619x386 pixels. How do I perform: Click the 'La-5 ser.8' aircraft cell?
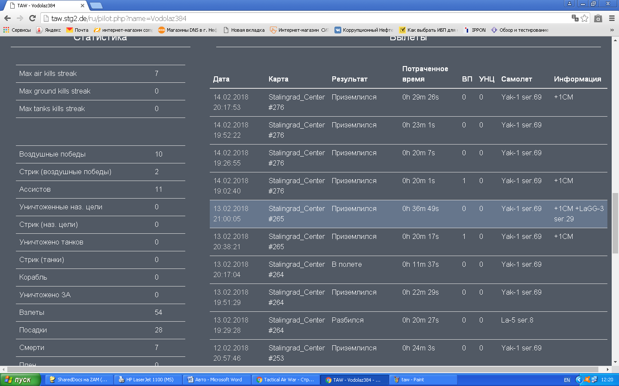517,320
